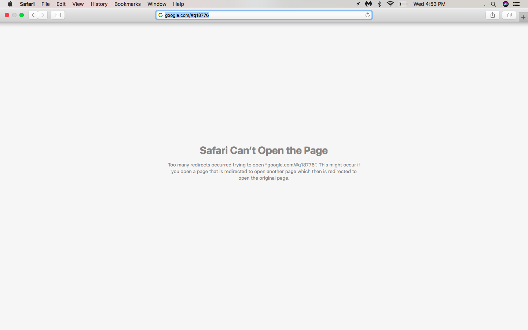Click the Wi-Fi status icon

390,4
